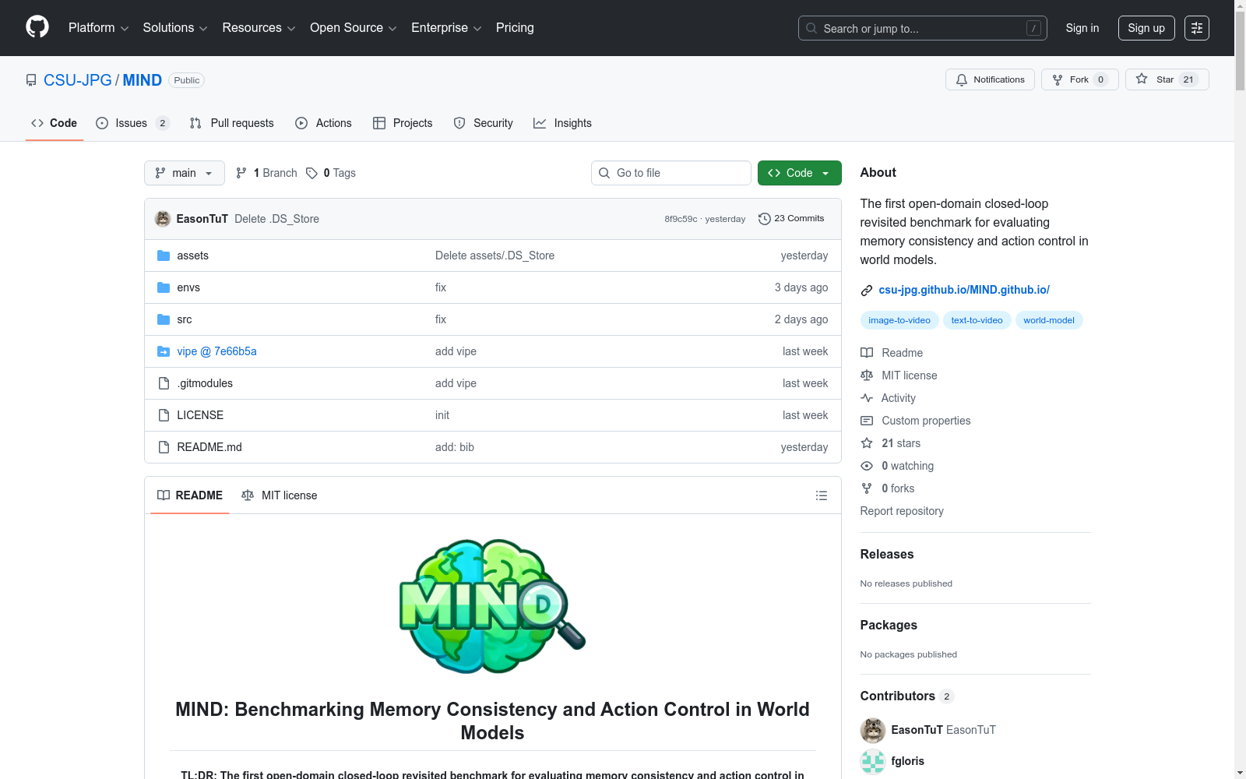Switch to the Actions tab

(324, 123)
